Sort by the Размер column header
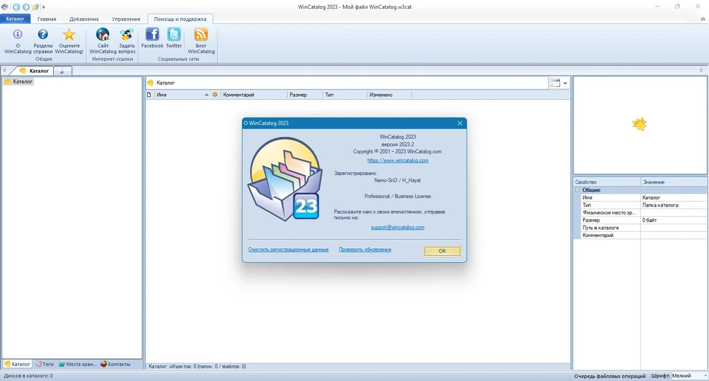Image resolution: width=709 pixels, height=381 pixels. [x=305, y=95]
